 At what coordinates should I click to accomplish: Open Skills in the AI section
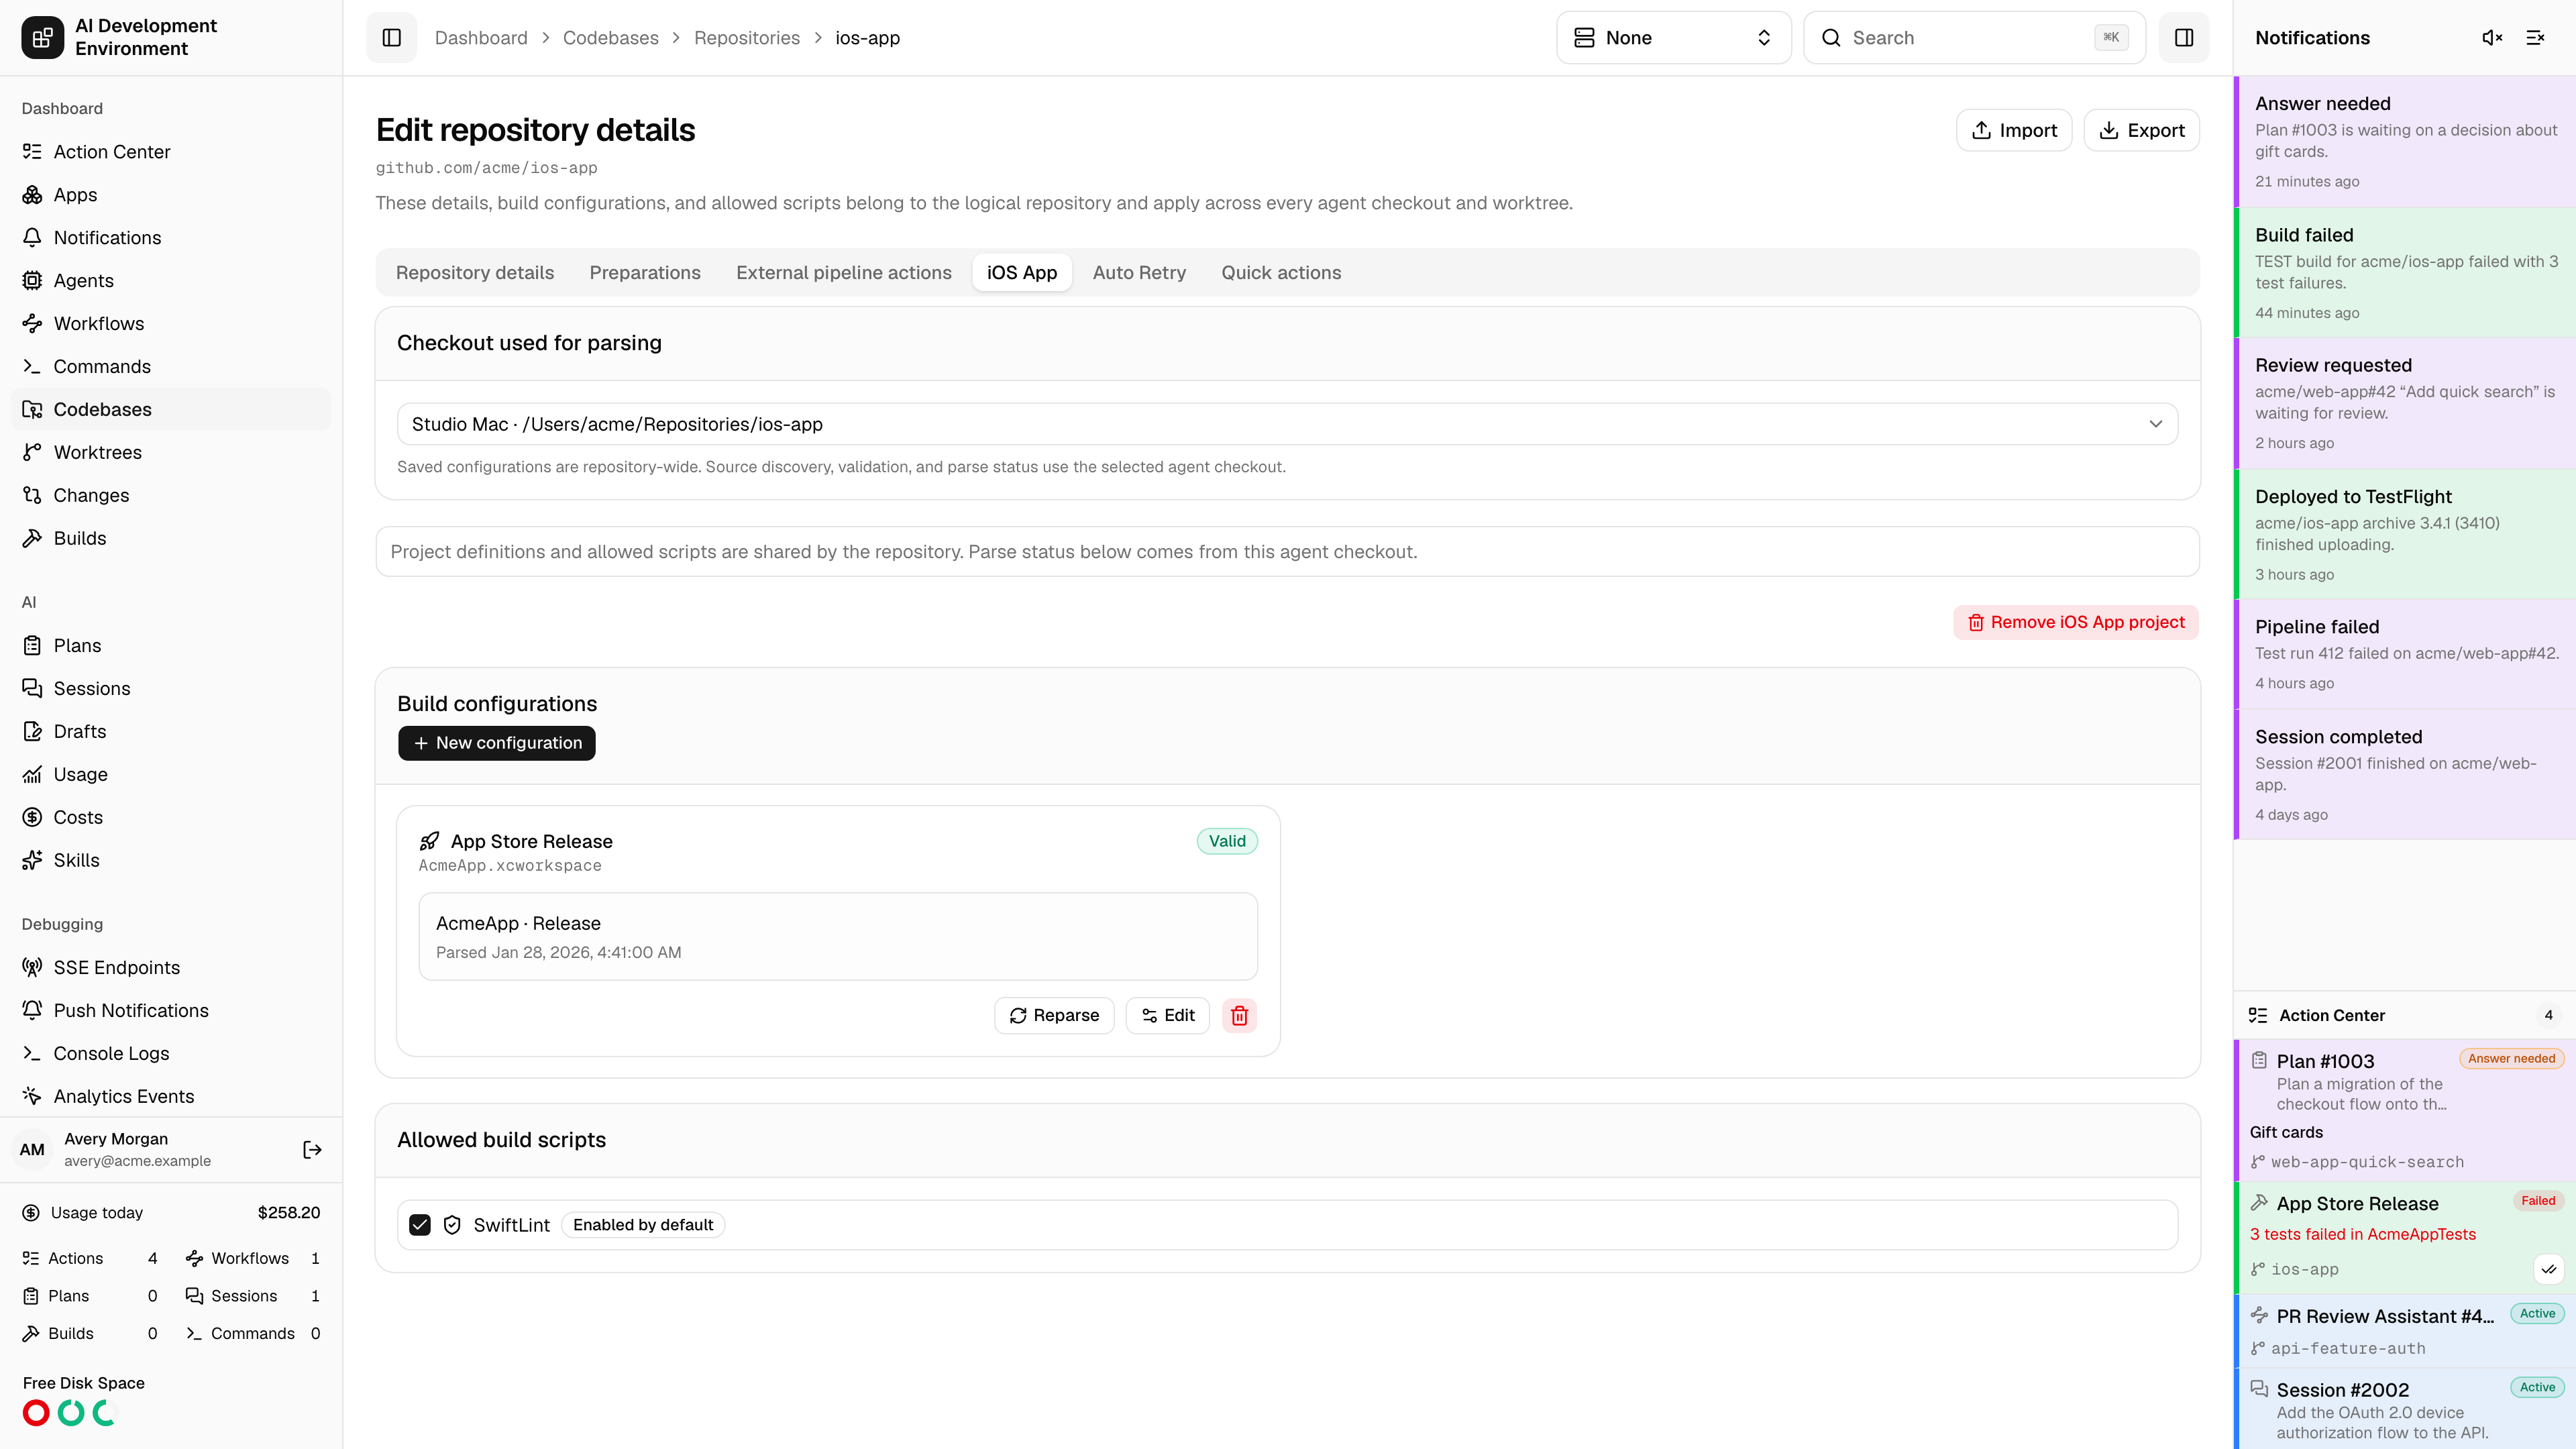point(171,861)
